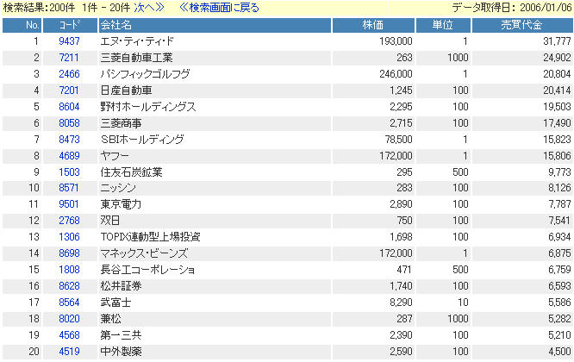Return to search screen via ≪検索画面に戻る

tap(219, 8)
